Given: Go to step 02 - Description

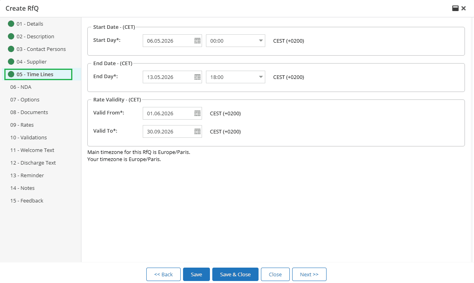Looking at the screenshot, I should coord(35,36).
